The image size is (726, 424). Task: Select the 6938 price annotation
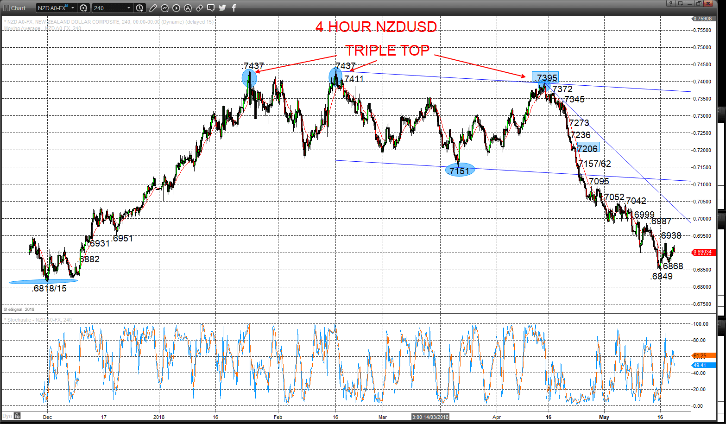(671, 235)
